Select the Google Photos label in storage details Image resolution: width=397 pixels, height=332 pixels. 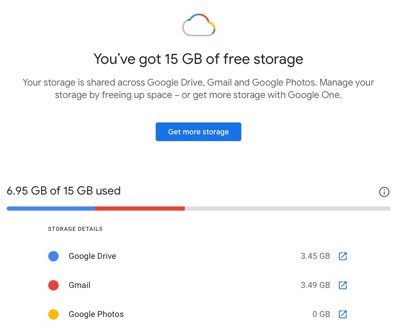tap(96, 314)
